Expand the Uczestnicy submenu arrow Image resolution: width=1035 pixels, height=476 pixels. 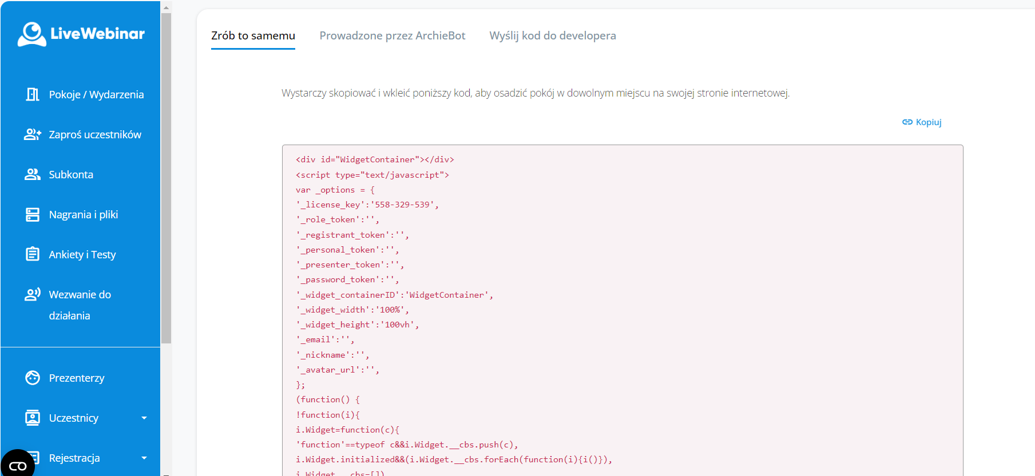[x=144, y=418]
